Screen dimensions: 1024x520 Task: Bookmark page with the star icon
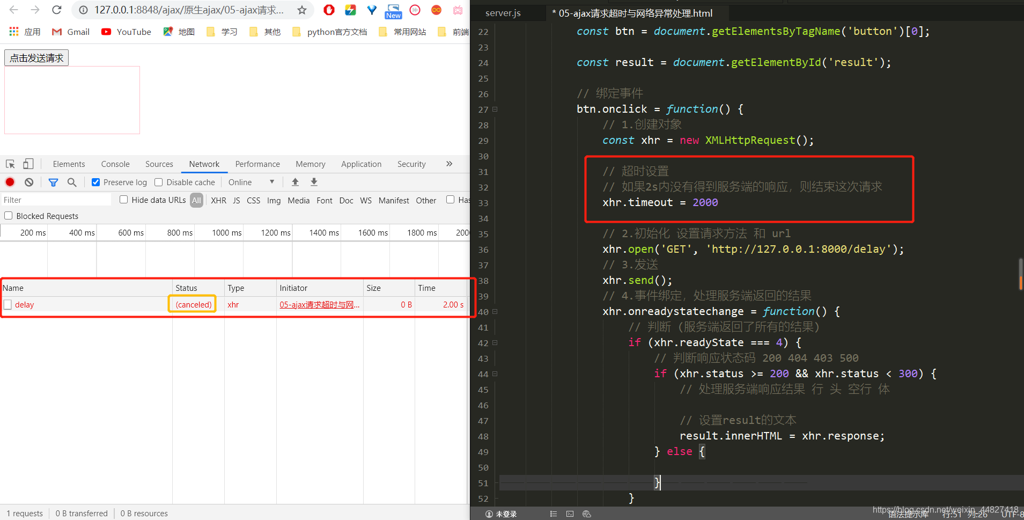tap(302, 10)
